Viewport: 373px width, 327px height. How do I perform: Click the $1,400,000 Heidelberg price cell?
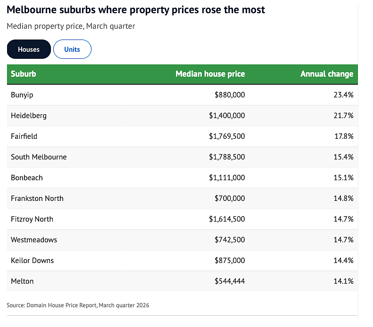click(x=227, y=116)
